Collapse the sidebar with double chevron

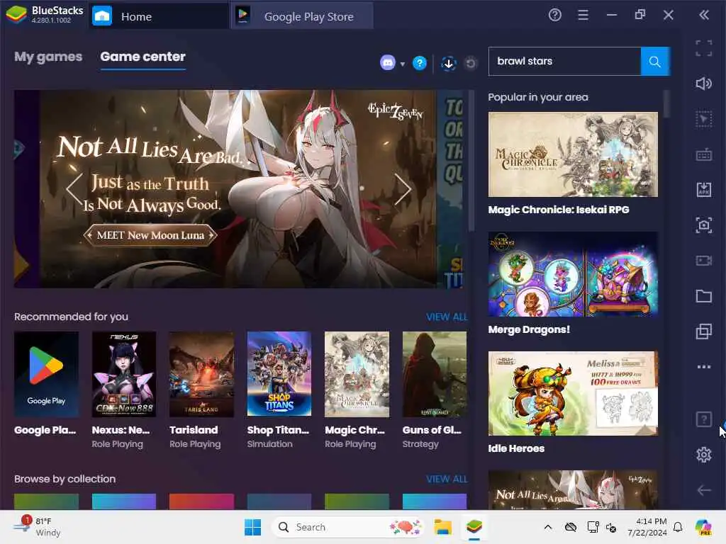pos(704,16)
